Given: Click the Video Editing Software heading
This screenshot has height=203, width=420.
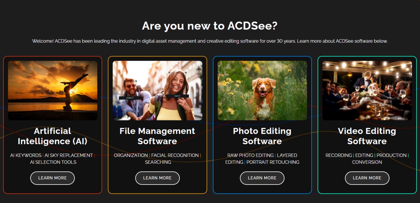Looking at the screenshot, I should tap(367, 136).
